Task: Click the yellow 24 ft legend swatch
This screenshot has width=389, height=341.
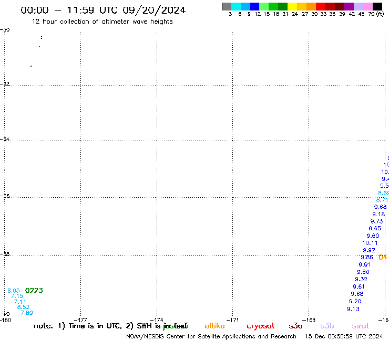Action: click(292, 6)
